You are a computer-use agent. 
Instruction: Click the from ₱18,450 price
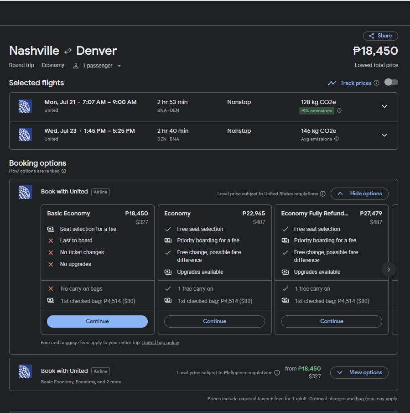pos(303,369)
